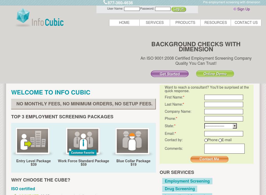This screenshot has width=266, height=195.
Task: Click into the Comments text box
Action: [x=224, y=149]
